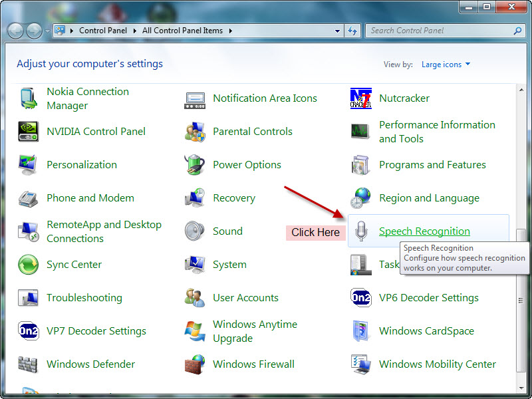Click the scrollbar up arrow
Viewport: 532px width, 399px height.
click(x=521, y=90)
